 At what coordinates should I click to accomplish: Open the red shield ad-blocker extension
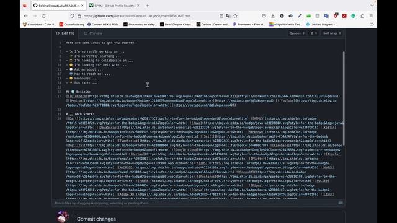click(336, 15)
